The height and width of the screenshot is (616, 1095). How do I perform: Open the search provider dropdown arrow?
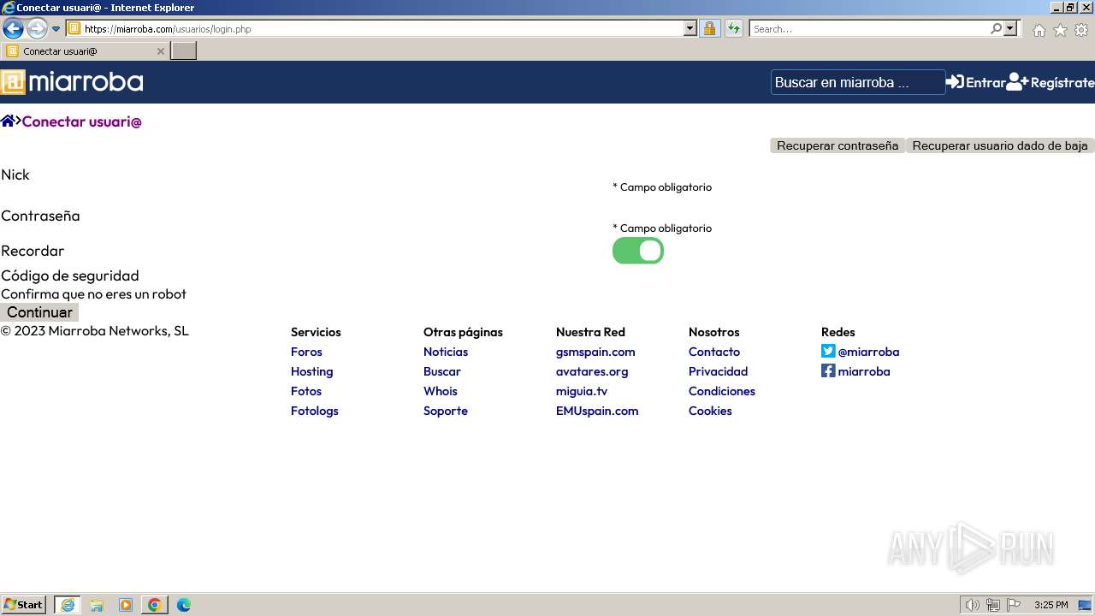(x=1010, y=29)
